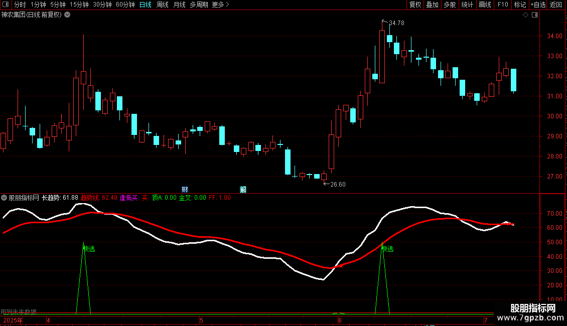Click the 股朋指标网 indicator name
Screen dimensions: 567x326
[24, 198]
